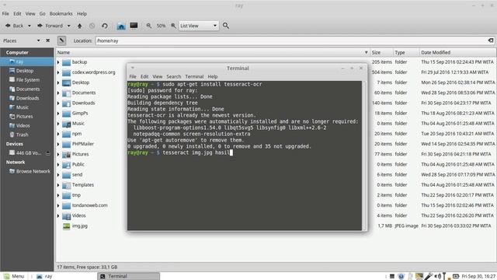The height and width of the screenshot is (280, 497).
Task: Open Terminal window Search menu
Action: (174, 76)
